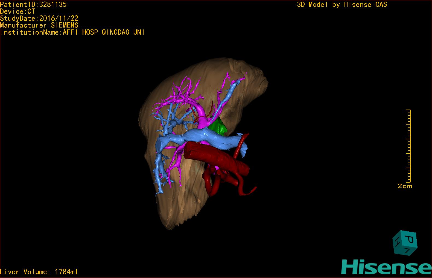Click the Manufacturer:SIEMENS text

point(39,25)
